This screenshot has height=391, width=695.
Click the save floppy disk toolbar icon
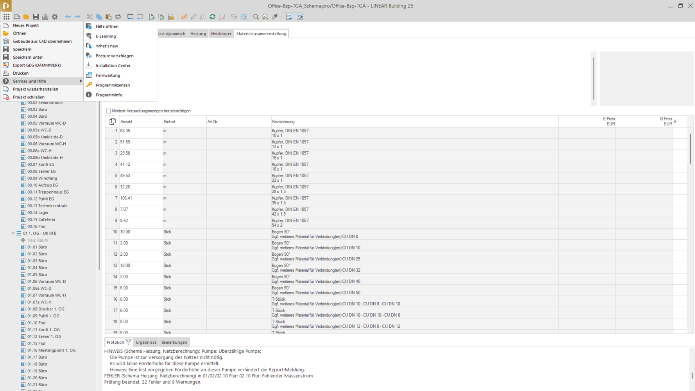[x=36, y=17]
